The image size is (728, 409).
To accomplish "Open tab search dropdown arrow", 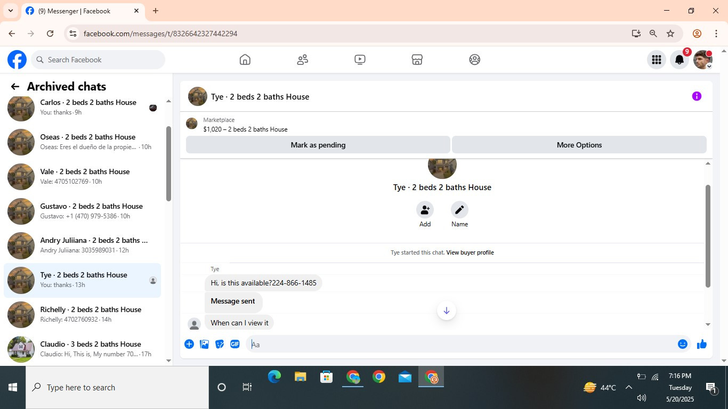I will tap(10, 11).
